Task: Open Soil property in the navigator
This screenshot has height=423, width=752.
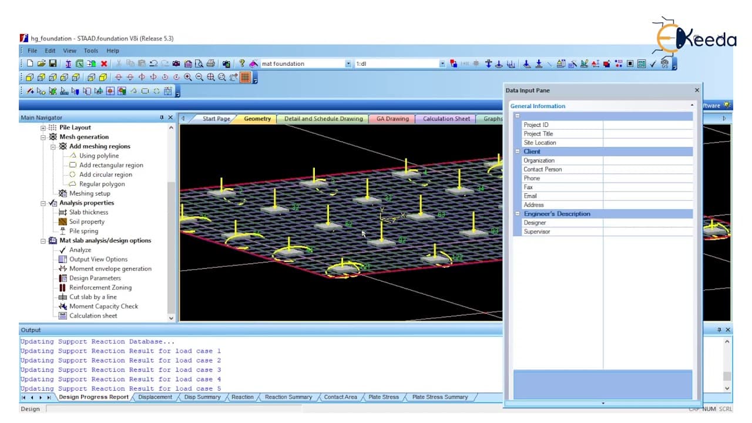Action: 87,221
